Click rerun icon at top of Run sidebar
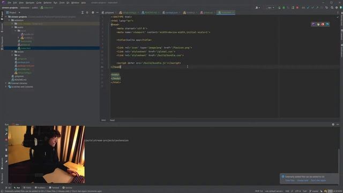The width and height of the screenshot is (343, 193). pos(6,129)
